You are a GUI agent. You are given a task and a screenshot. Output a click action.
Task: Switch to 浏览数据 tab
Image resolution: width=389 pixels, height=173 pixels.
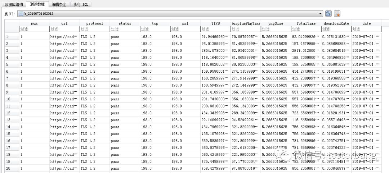(x=37, y=4)
